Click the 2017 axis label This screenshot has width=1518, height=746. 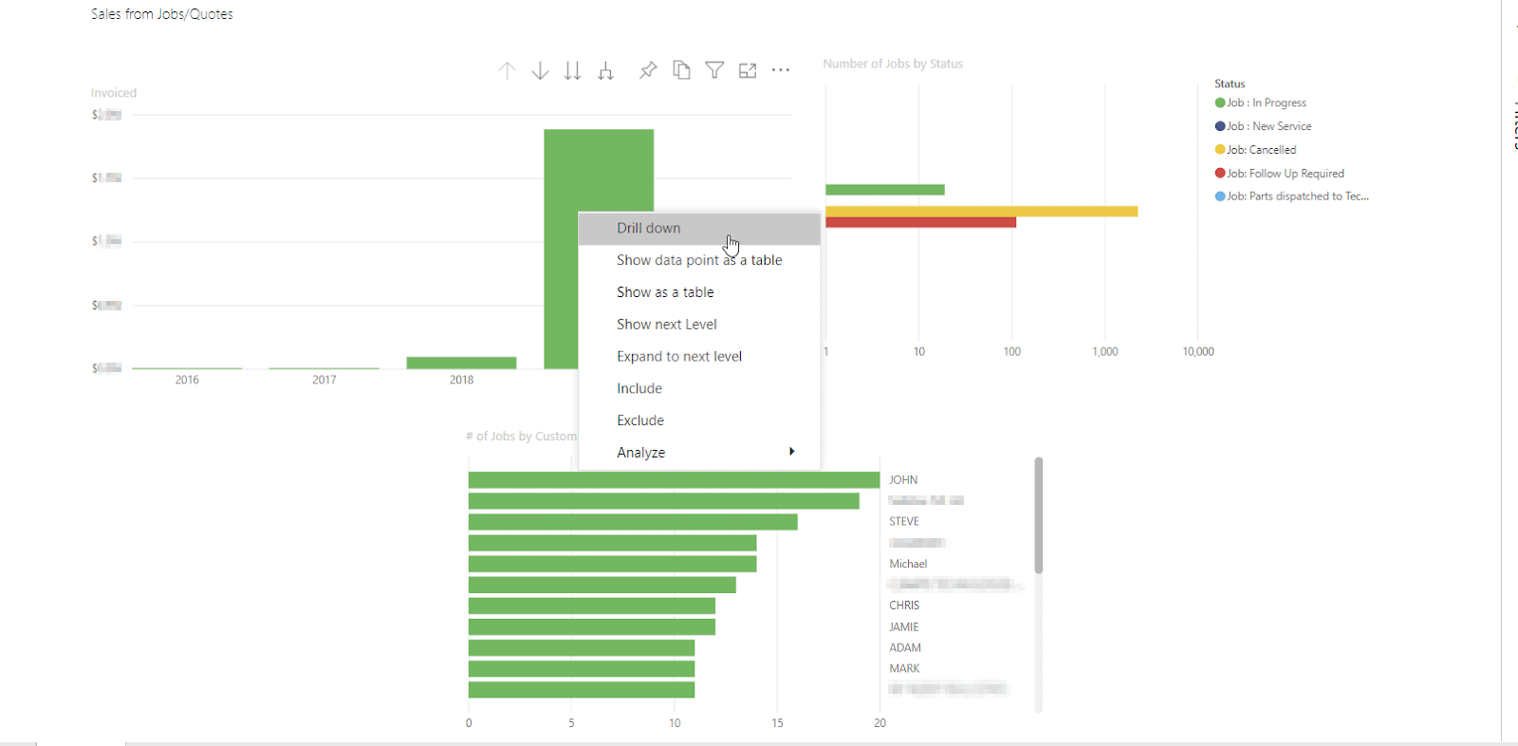click(x=324, y=380)
